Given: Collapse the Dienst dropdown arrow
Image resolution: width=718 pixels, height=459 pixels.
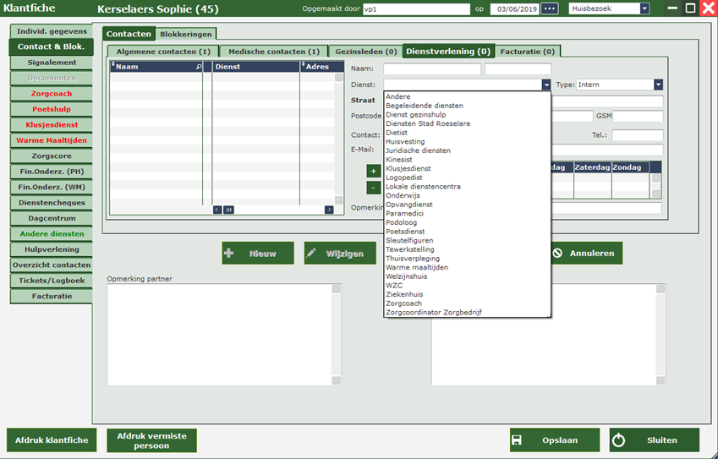Looking at the screenshot, I should pyautogui.click(x=546, y=85).
